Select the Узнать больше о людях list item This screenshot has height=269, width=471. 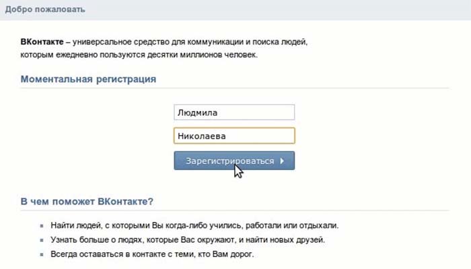(x=188, y=240)
